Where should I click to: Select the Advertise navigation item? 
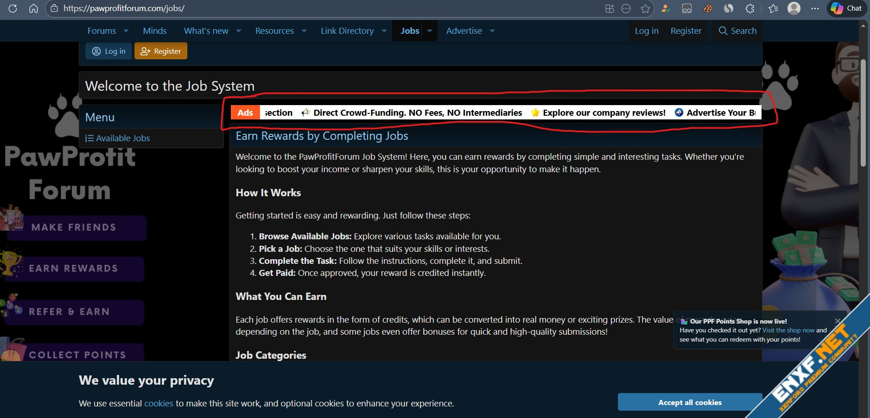point(464,31)
